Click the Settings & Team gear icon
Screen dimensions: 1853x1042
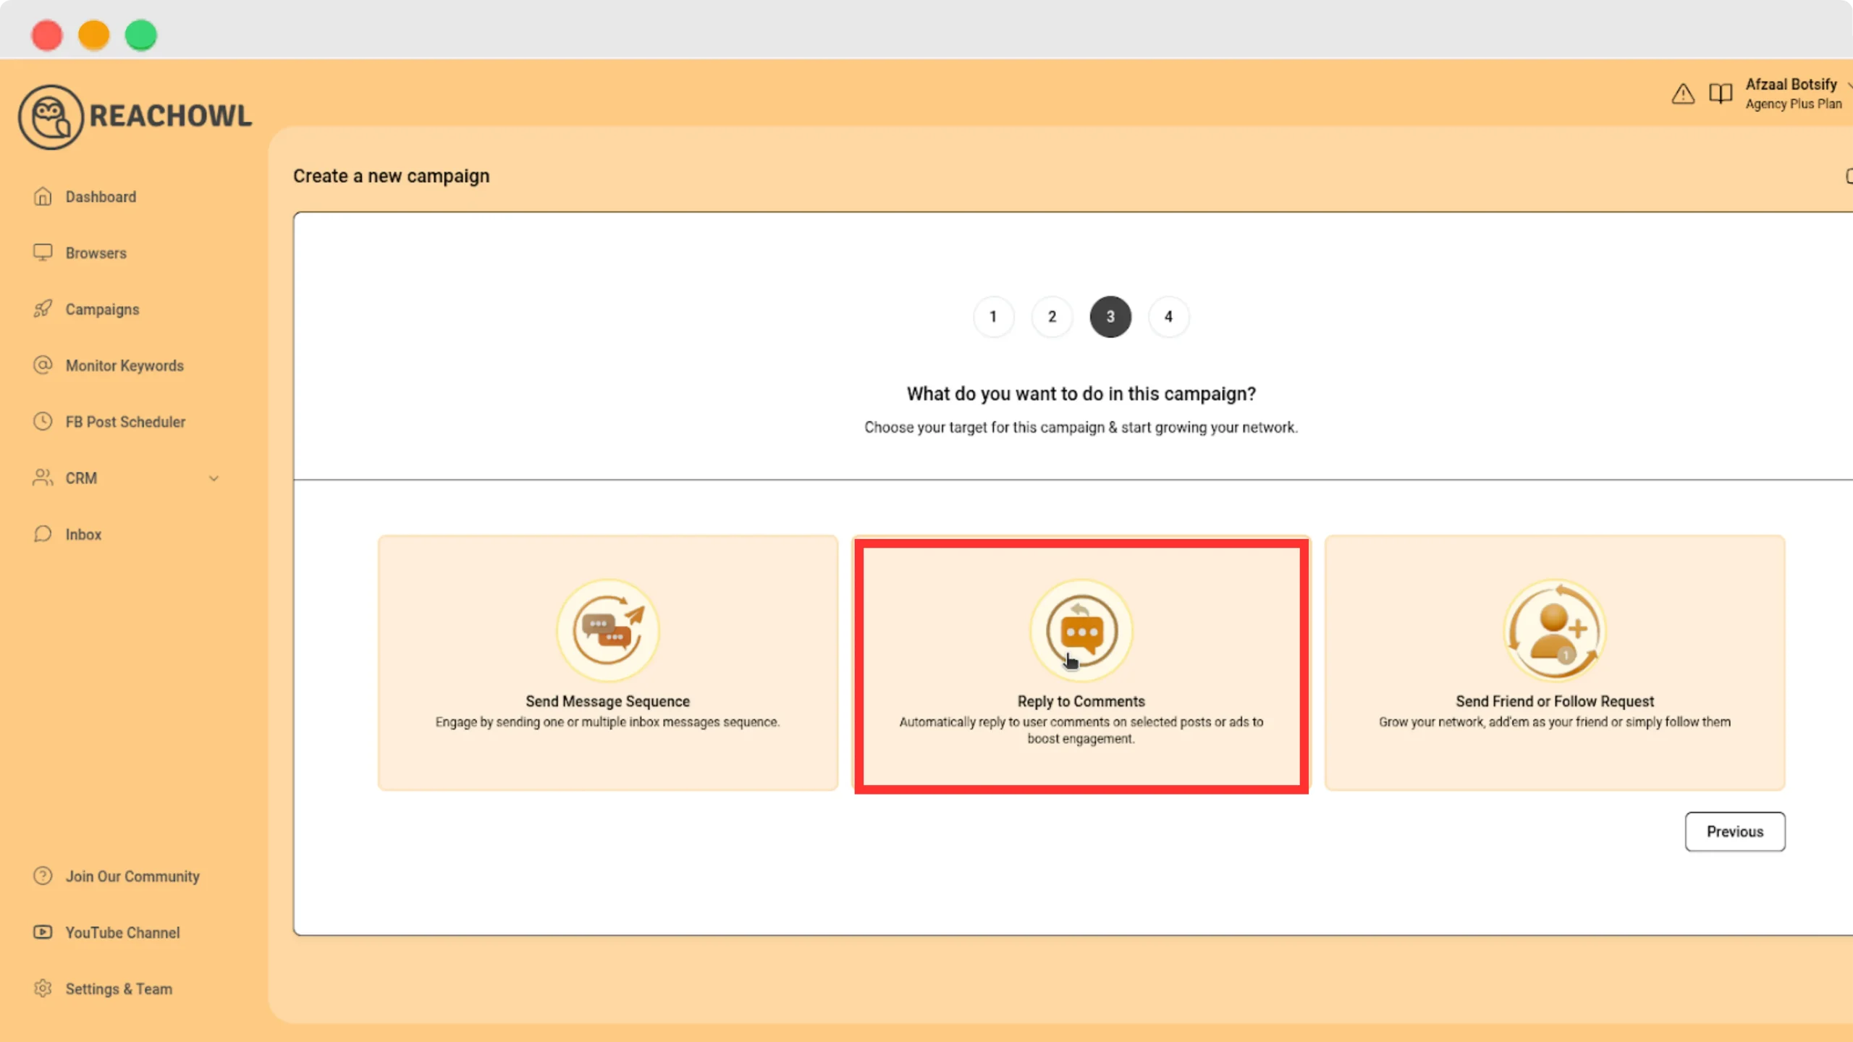[43, 988]
